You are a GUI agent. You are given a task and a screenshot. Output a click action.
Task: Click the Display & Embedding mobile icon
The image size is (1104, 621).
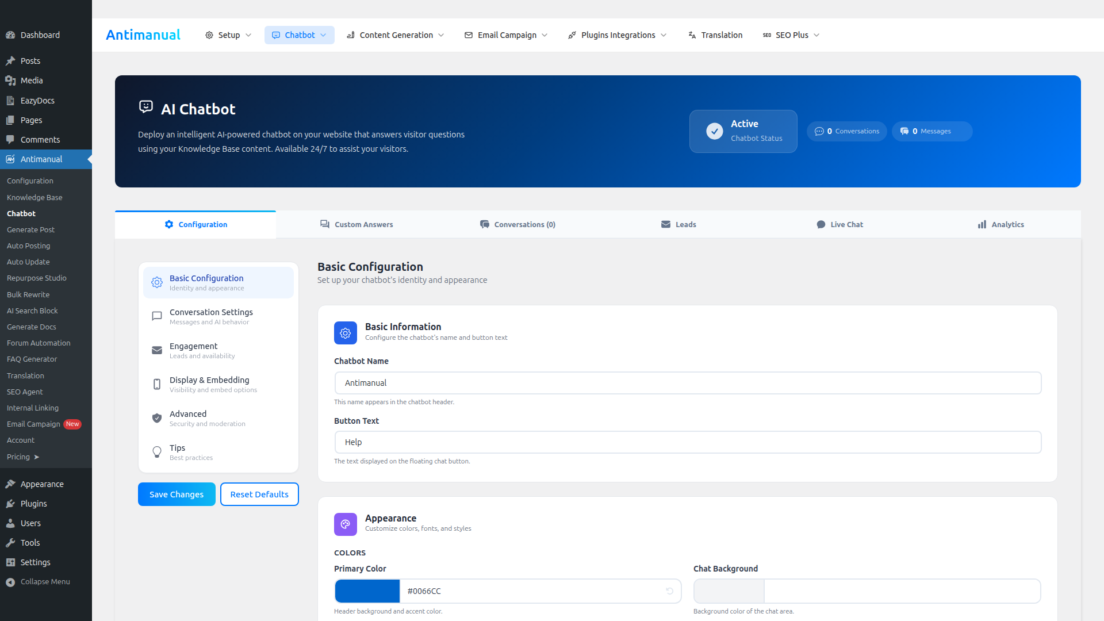(x=156, y=384)
